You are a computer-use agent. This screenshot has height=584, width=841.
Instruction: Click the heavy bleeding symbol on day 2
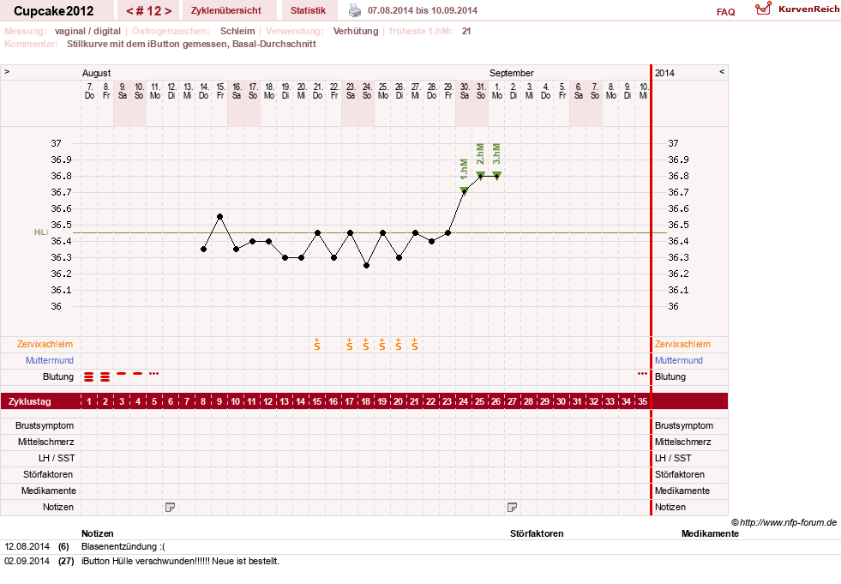pos(105,376)
